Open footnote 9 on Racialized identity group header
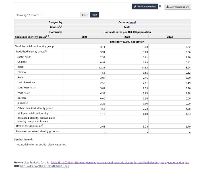 point(49,36)
